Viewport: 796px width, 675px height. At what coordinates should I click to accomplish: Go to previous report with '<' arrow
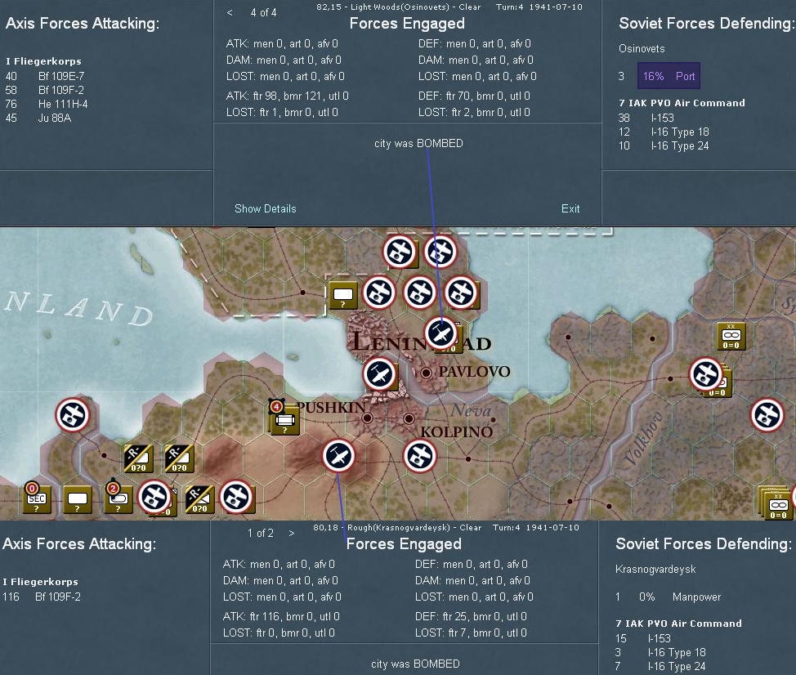tap(230, 12)
